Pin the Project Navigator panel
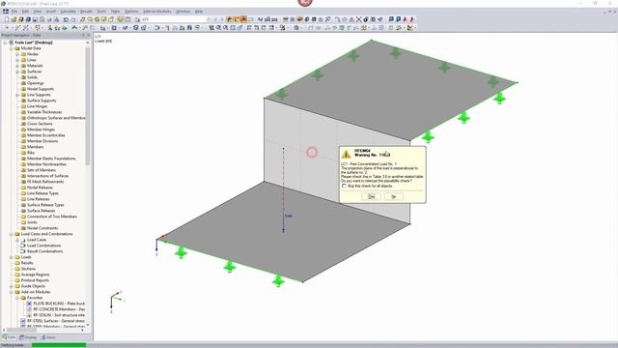The image size is (618, 348). point(83,35)
